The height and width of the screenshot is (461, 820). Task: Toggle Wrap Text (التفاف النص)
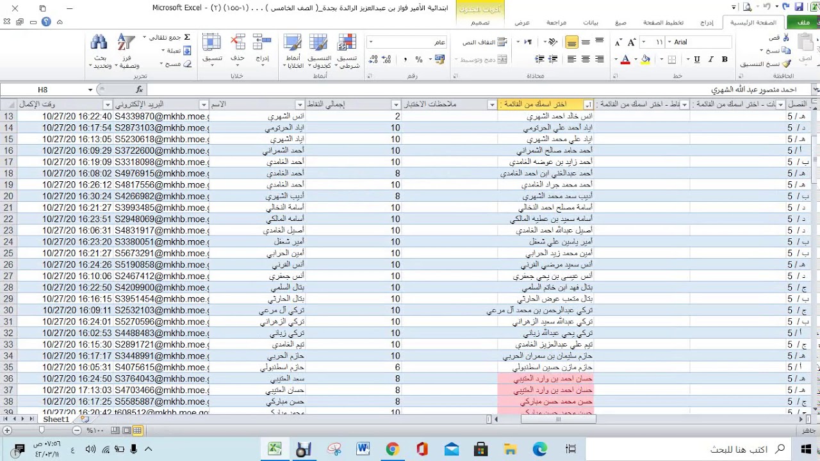pos(484,42)
